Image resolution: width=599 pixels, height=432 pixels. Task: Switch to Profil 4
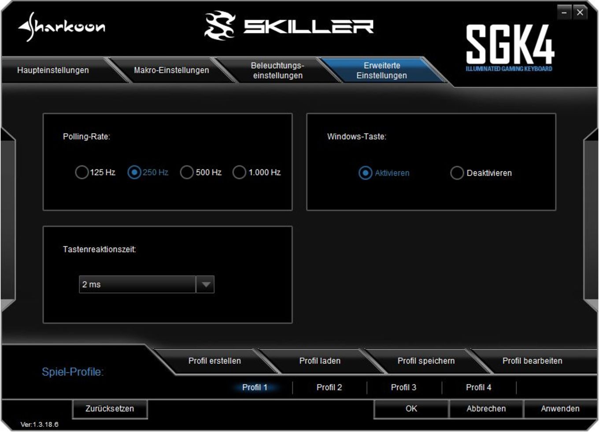point(478,387)
